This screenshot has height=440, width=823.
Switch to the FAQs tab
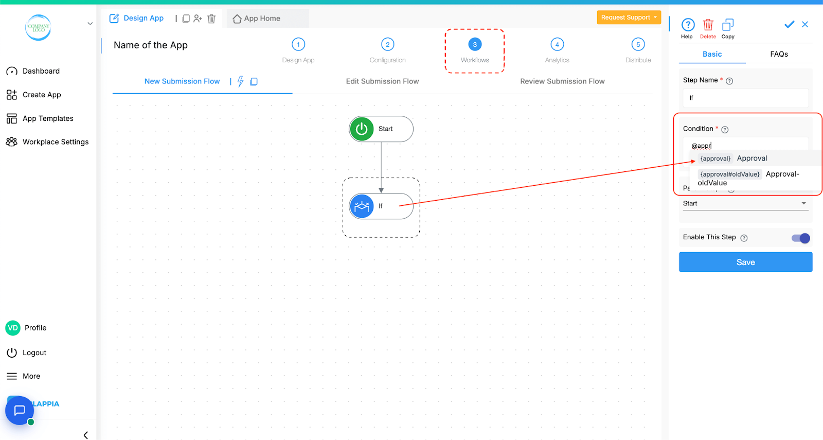coord(779,54)
